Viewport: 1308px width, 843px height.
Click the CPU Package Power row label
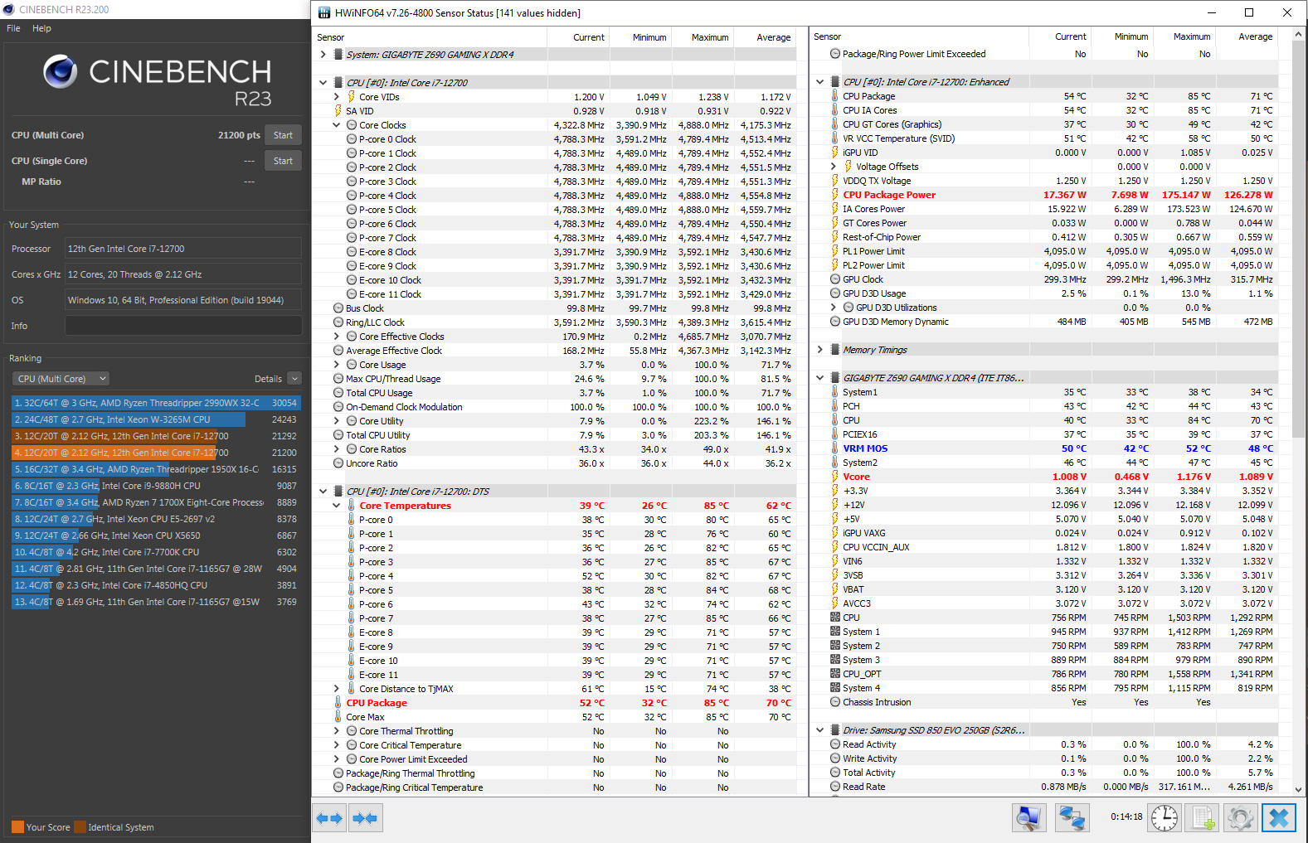(x=889, y=195)
